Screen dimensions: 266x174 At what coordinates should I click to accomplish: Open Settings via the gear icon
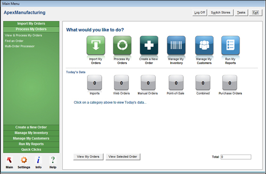coord(24,160)
